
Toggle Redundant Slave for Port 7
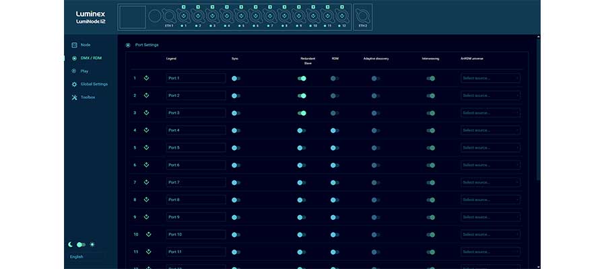[302, 182]
